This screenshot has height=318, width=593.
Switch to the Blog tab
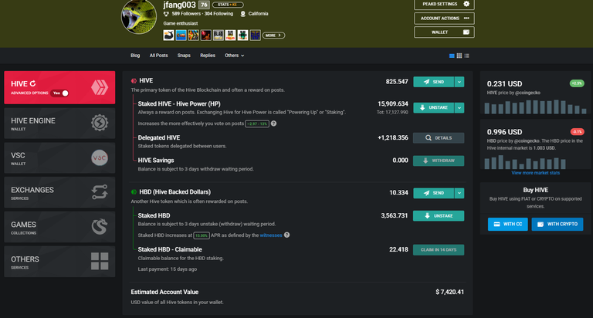135,56
